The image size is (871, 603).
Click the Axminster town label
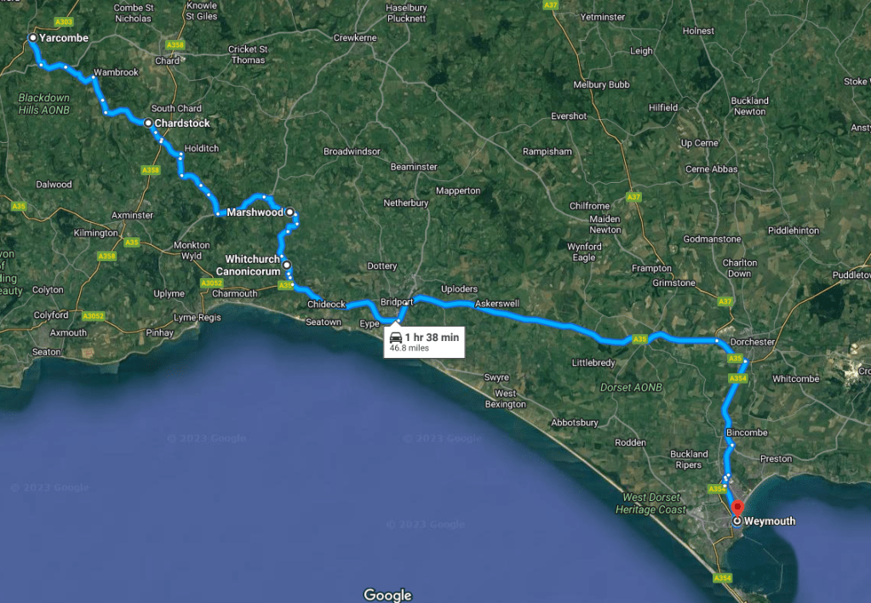tap(132, 215)
